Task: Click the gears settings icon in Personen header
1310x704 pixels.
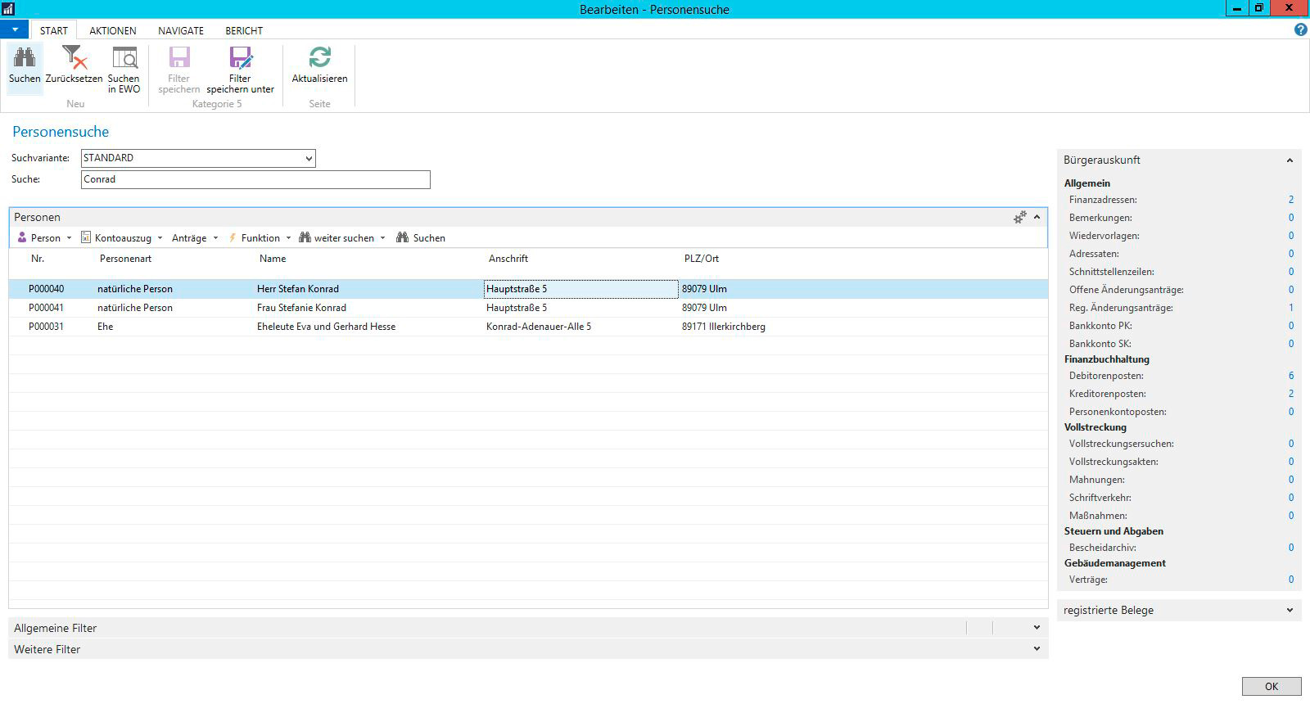Action: tap(1019, 217)
